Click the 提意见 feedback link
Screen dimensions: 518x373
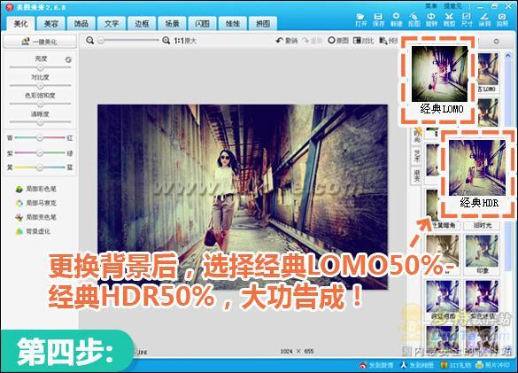(452, 6)
